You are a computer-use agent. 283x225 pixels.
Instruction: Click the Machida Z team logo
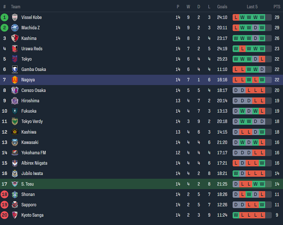[15, 28]
